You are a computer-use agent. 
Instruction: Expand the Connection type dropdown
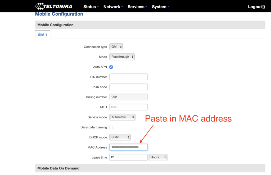(116, 47)
